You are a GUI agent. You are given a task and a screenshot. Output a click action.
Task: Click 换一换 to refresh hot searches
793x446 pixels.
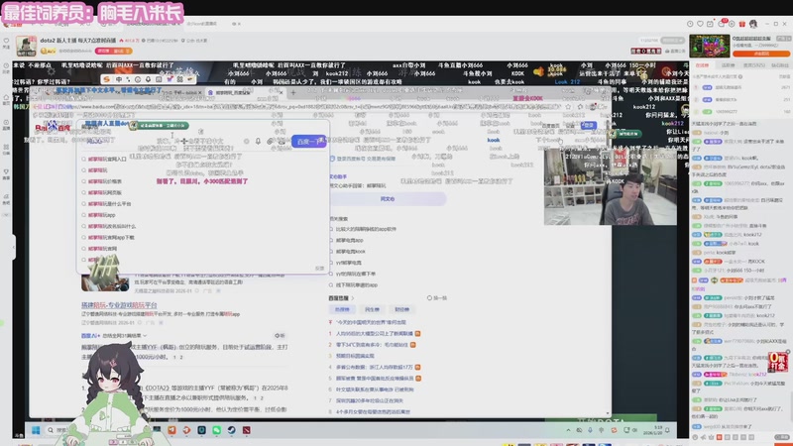coord(437,298)
